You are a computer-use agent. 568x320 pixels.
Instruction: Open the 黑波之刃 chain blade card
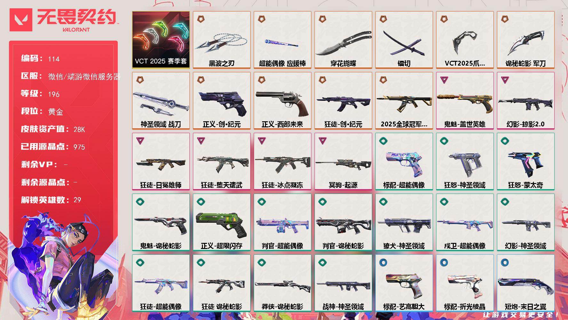(x=222, y=40)
